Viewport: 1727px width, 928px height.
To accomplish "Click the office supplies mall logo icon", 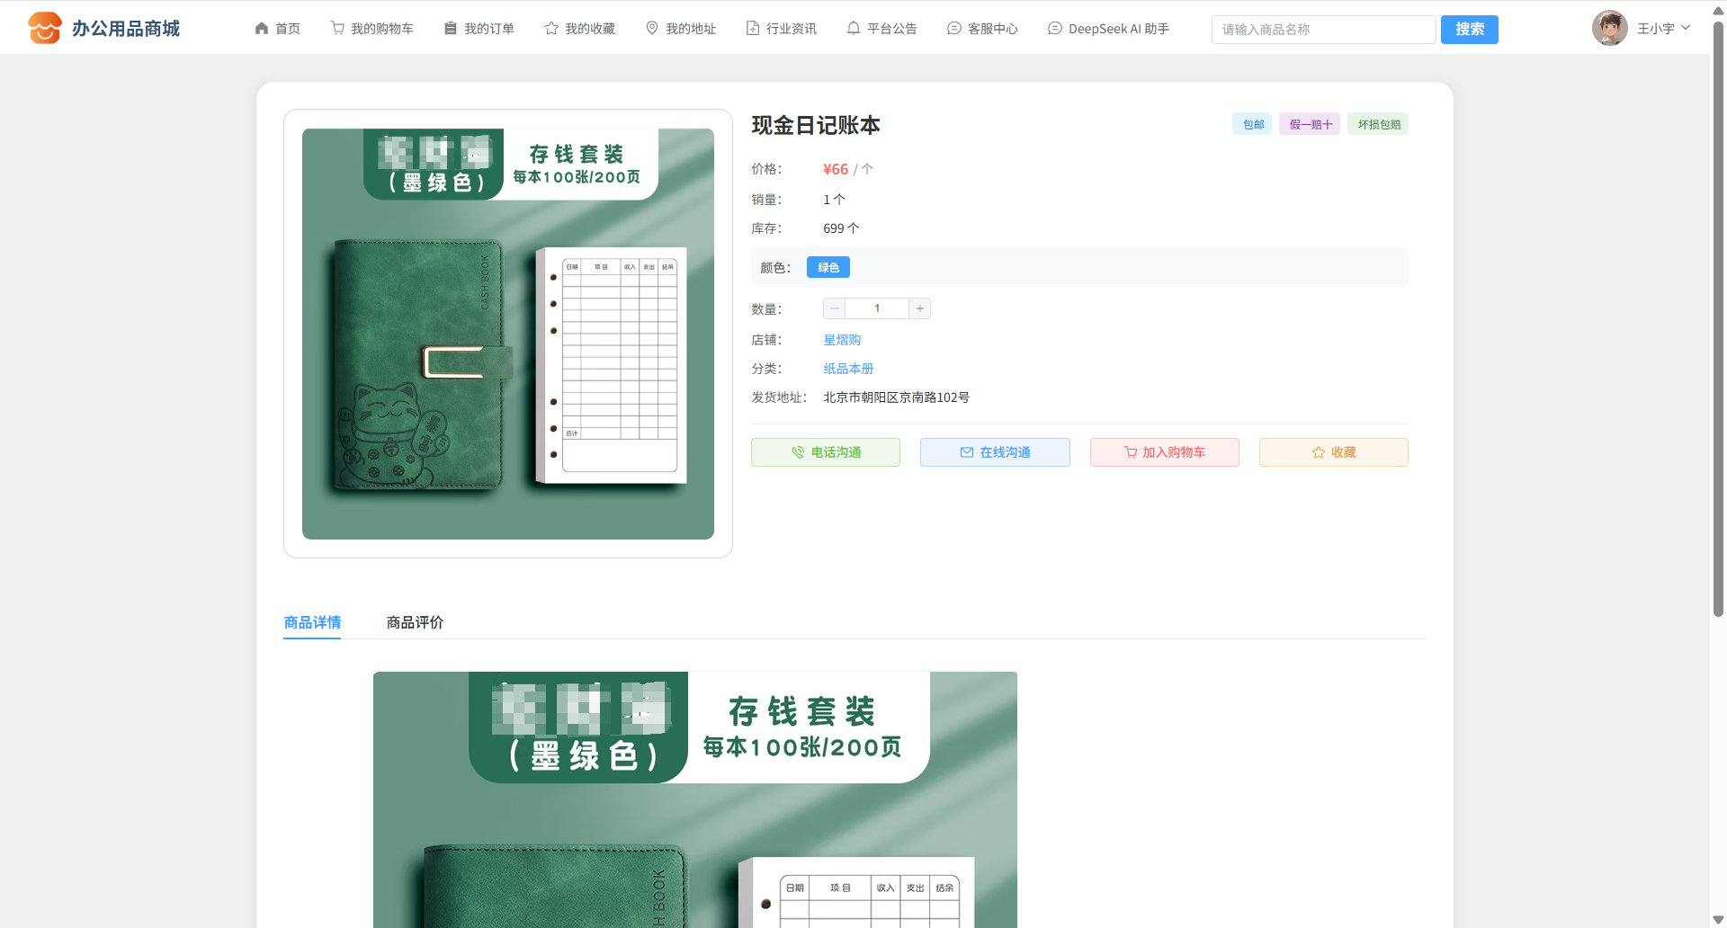I will coord(44,28).
